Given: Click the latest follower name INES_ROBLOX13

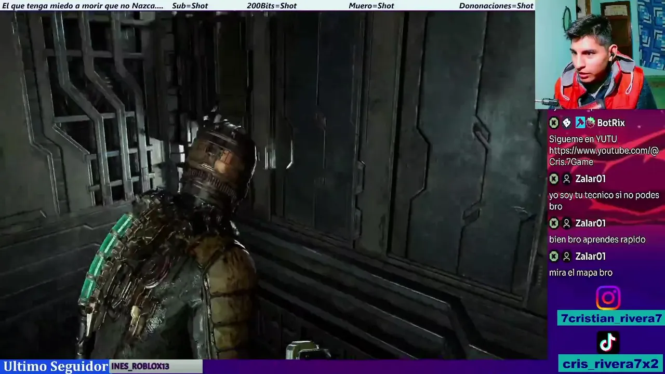Looking at the screenshot, I should [x=140, y=366].
